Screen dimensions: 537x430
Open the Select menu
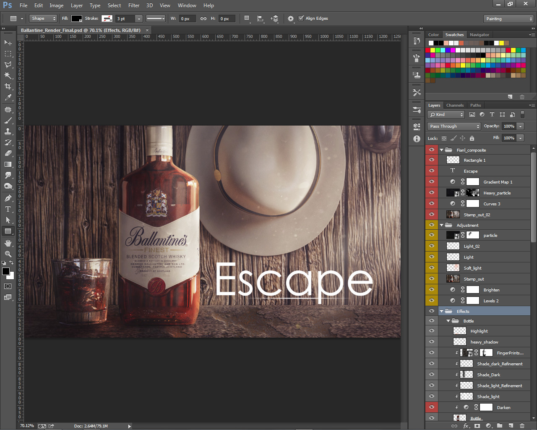(x=114, y=5)
